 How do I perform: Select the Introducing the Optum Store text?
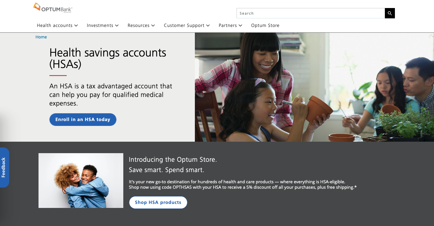(x=173, y=160)
